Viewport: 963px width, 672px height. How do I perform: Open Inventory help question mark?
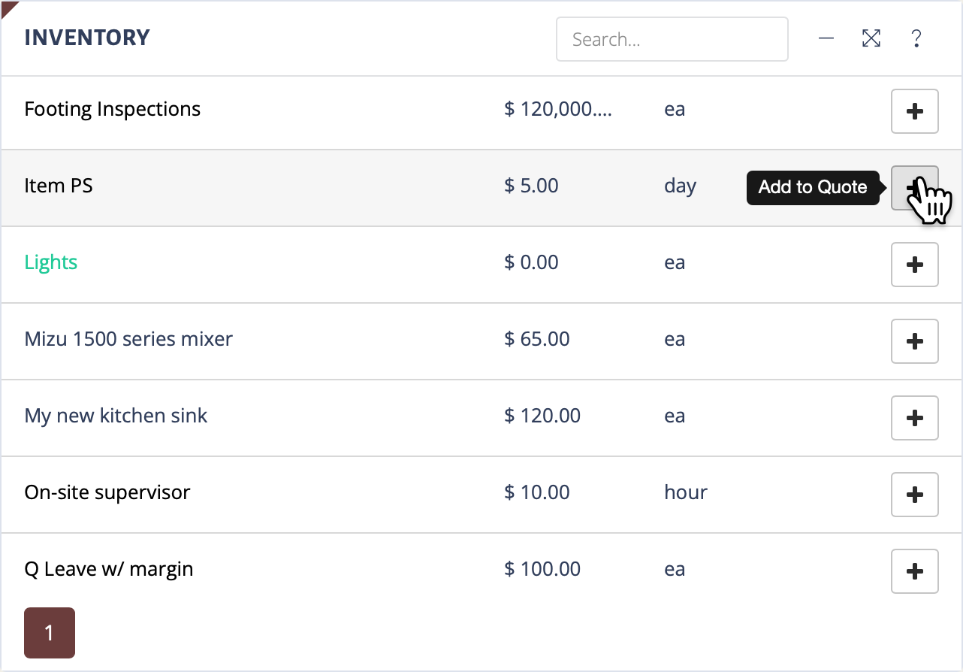click(x=916, y=38)
